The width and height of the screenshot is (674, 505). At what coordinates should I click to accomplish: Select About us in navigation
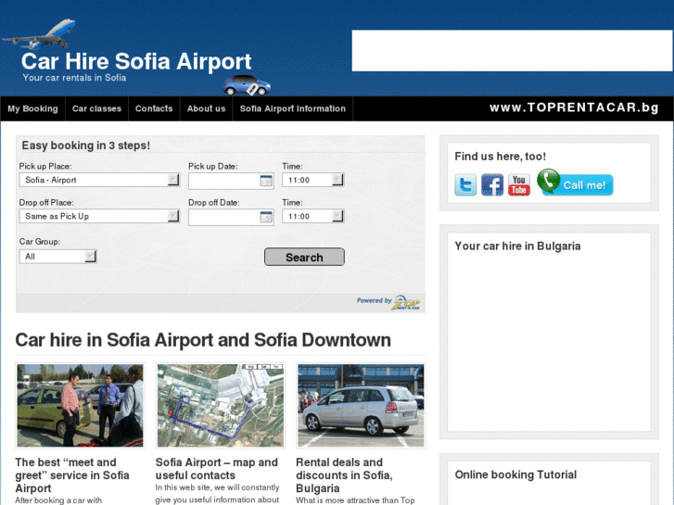pyautogui.click(x=207, y=108)
